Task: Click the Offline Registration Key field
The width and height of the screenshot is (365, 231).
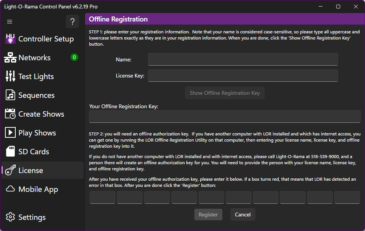Action: [224, 116]
